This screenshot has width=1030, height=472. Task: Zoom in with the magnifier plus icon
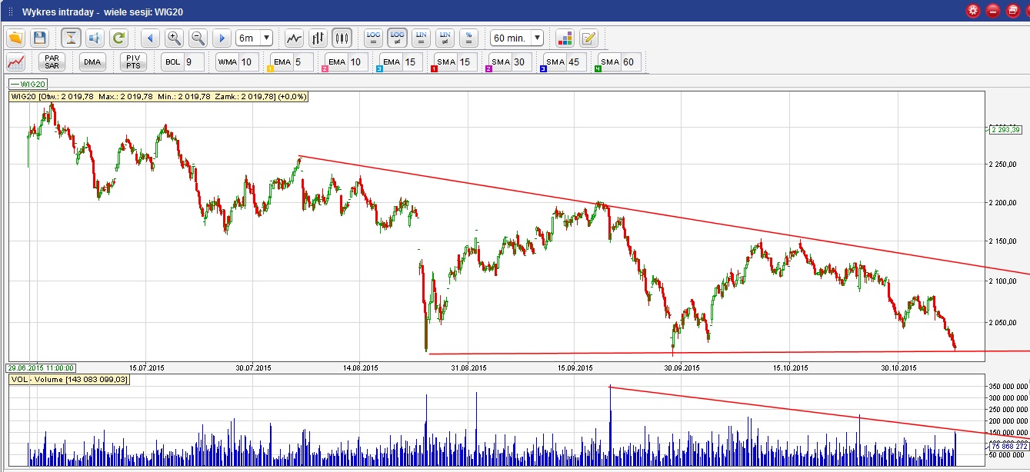pos(174,38)
